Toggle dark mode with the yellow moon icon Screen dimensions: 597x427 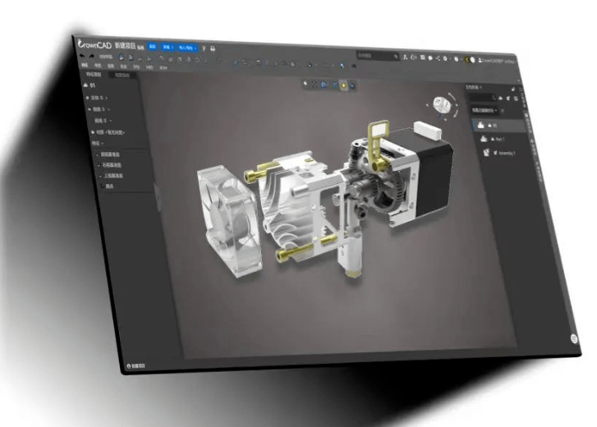467,59
